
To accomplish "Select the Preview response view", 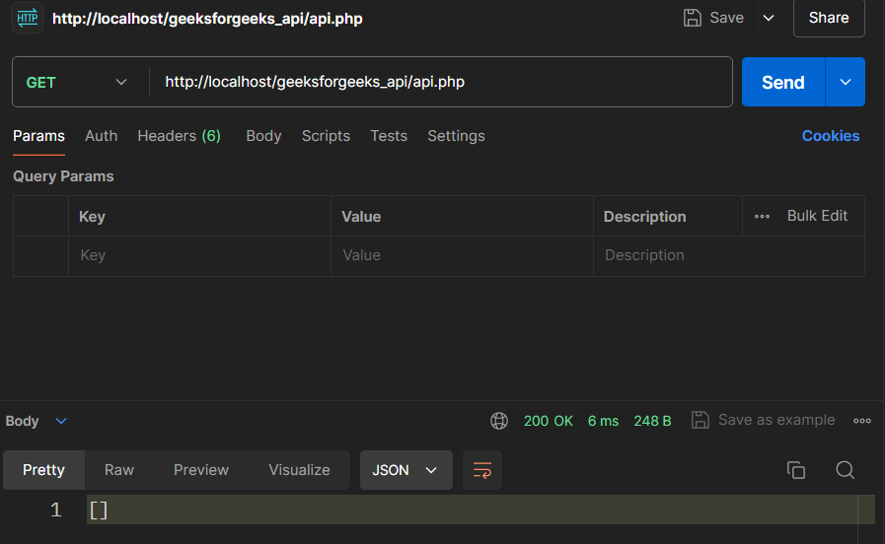I will click(x=201, y=470).
